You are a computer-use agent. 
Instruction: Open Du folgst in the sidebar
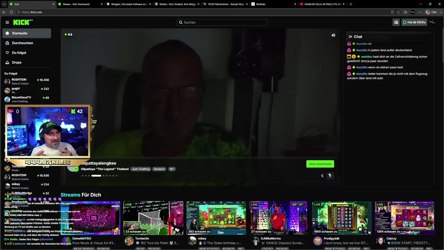[27, 53]
